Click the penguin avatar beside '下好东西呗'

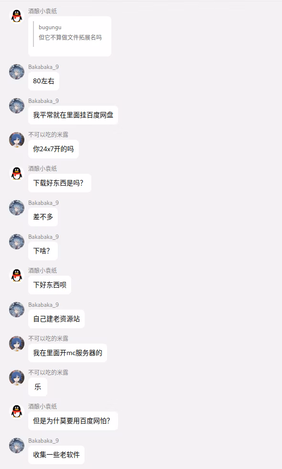tap(17, 276)
